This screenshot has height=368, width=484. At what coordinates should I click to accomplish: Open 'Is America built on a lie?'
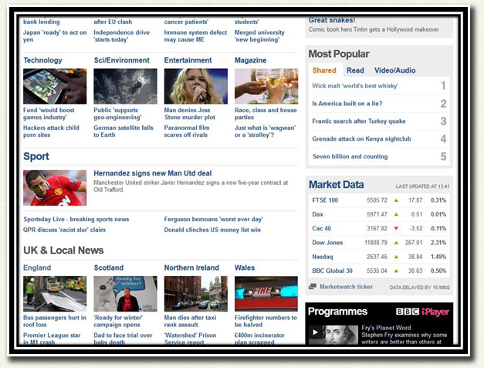click(x=347, y=104)
